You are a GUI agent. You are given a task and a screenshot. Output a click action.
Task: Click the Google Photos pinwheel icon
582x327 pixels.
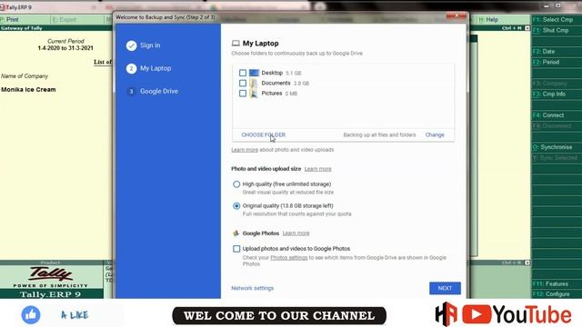pyautogui.click(x=236, y=233)
